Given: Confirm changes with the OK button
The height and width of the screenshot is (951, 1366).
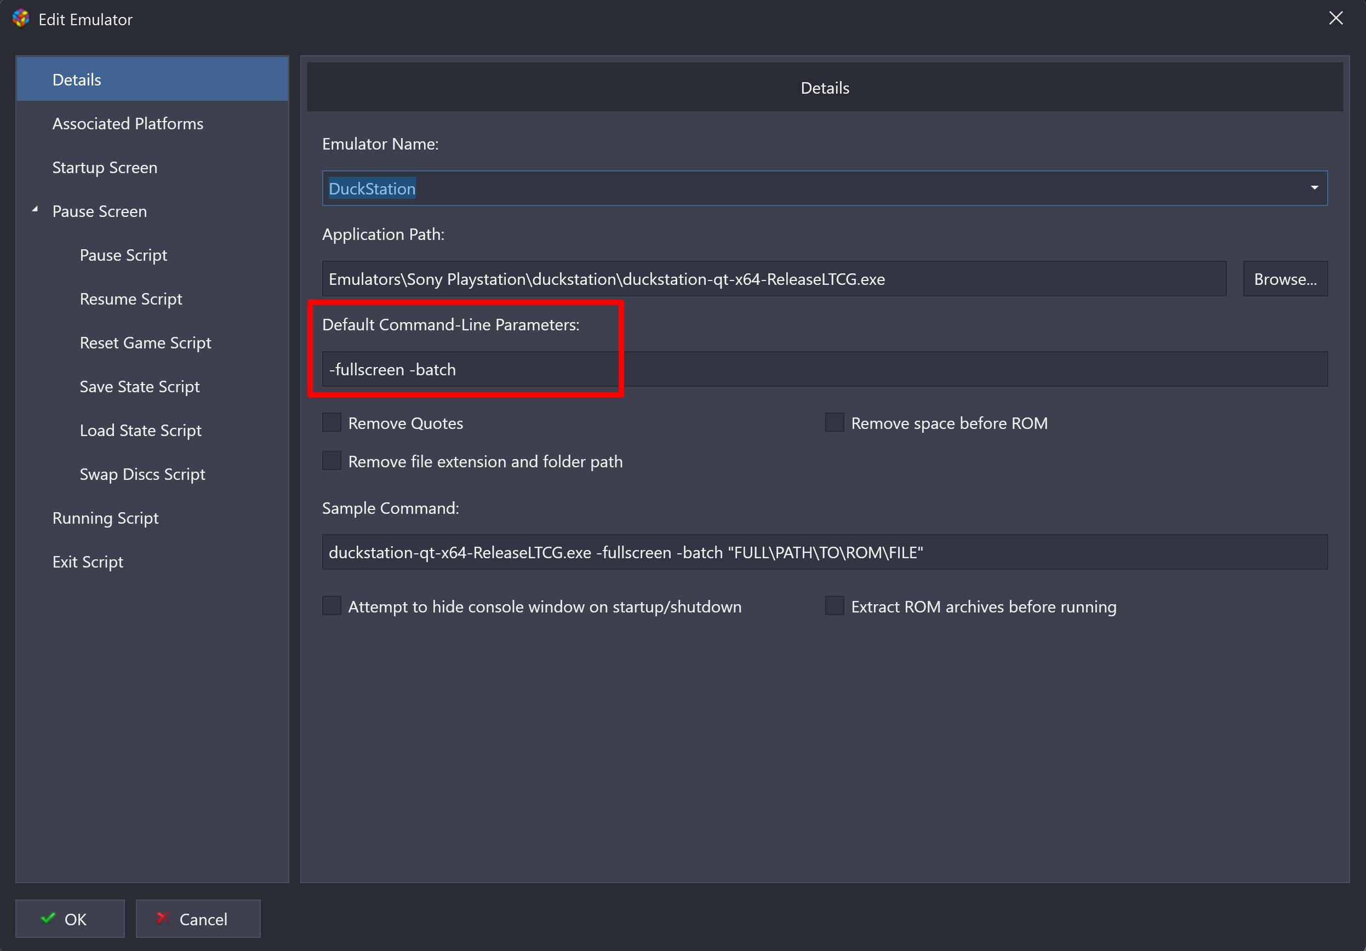Looking at the screenshot, I should click(x=70, y=919).
